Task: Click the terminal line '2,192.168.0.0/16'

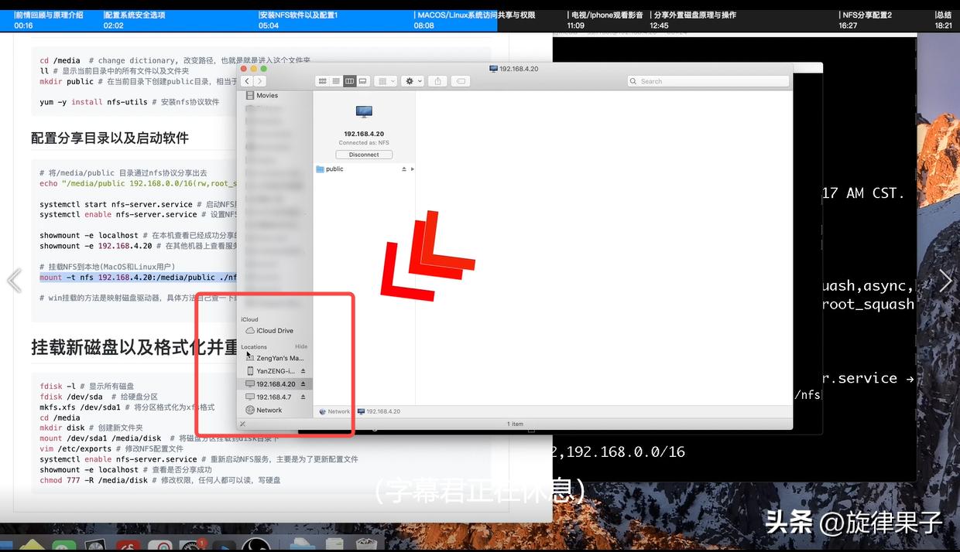Action: point(619,451)
